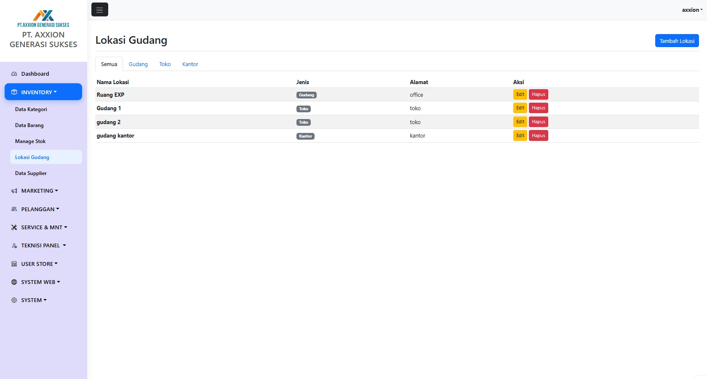
Task: Click Hapus for gudang kantor
Action: pos(539,135)
